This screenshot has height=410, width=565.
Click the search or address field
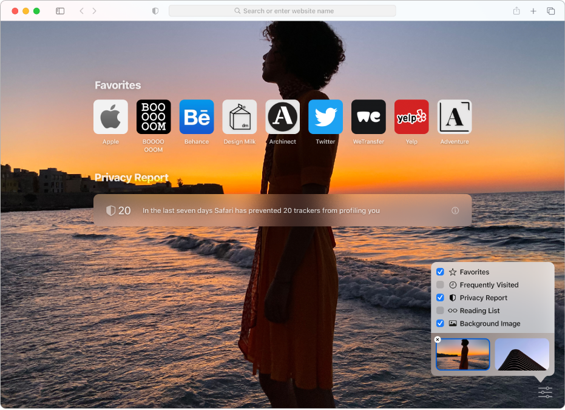282,10
